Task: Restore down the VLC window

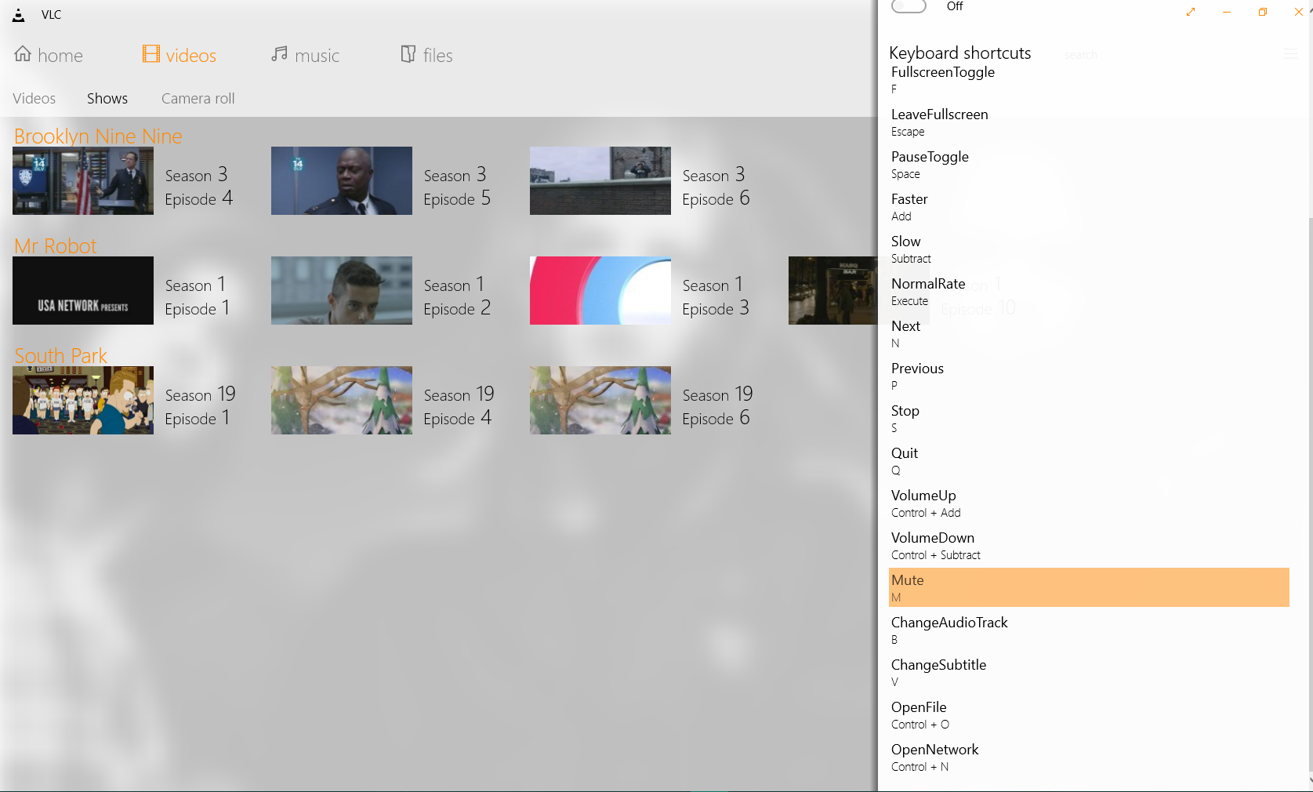Action: pyautogui.click(x=1263, y=12)
